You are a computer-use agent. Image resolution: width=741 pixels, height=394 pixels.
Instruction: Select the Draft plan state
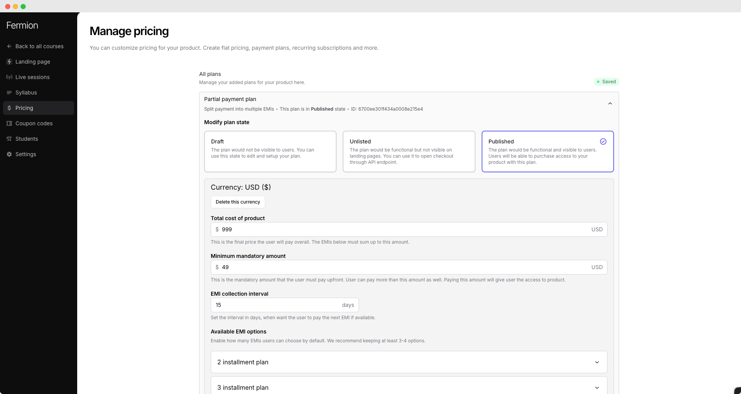(270, 151)
